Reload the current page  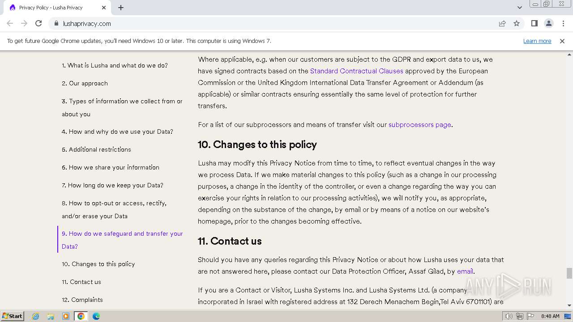coord(38,23)
